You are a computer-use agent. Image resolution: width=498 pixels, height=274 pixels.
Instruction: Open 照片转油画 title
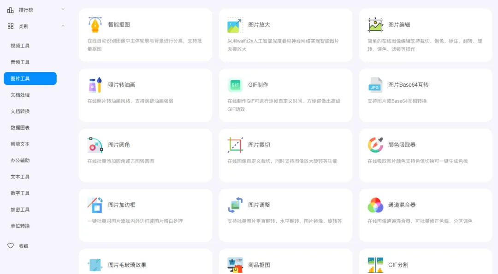click(x=122, y=85)
